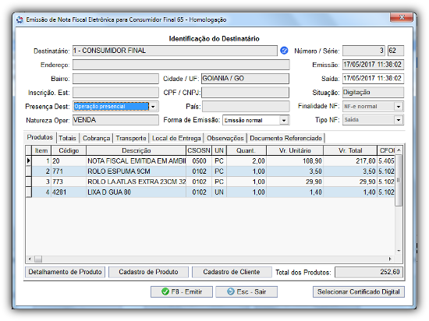Image resolution: width=429 pixels, height=321 pixels.
Task: Click the grid's vertical scrollbar down arrow
Action: coord(399,251)
